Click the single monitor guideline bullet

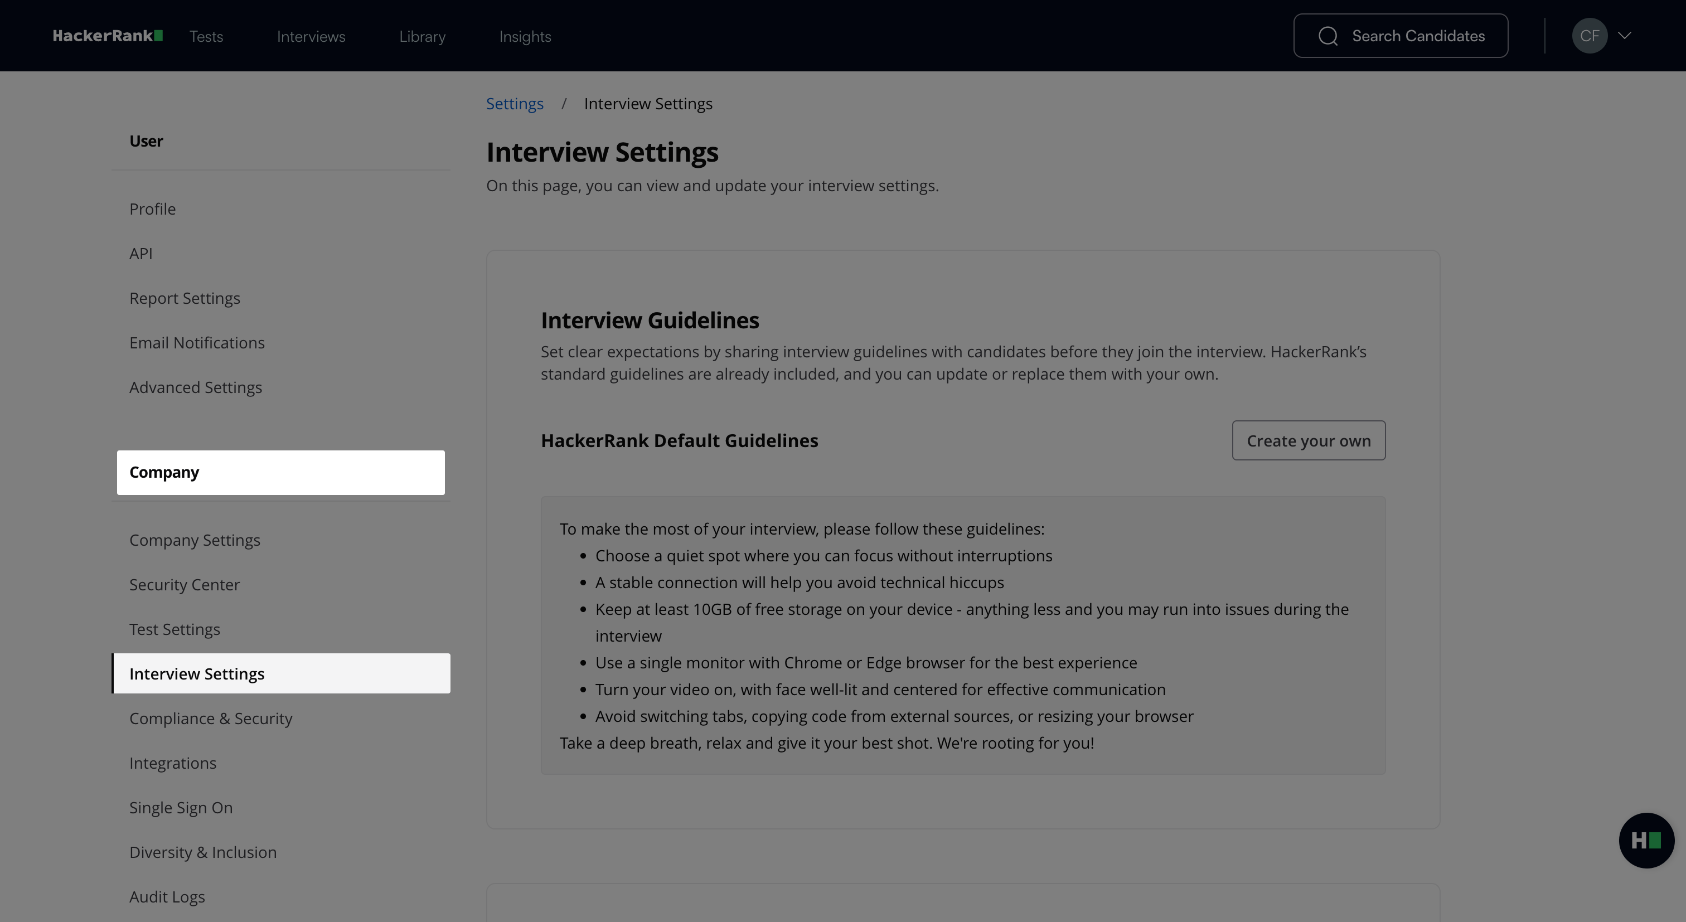click(x=866, y=663)
